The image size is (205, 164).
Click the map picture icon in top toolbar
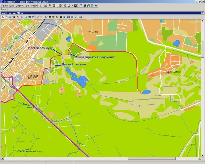pos(54,6)
